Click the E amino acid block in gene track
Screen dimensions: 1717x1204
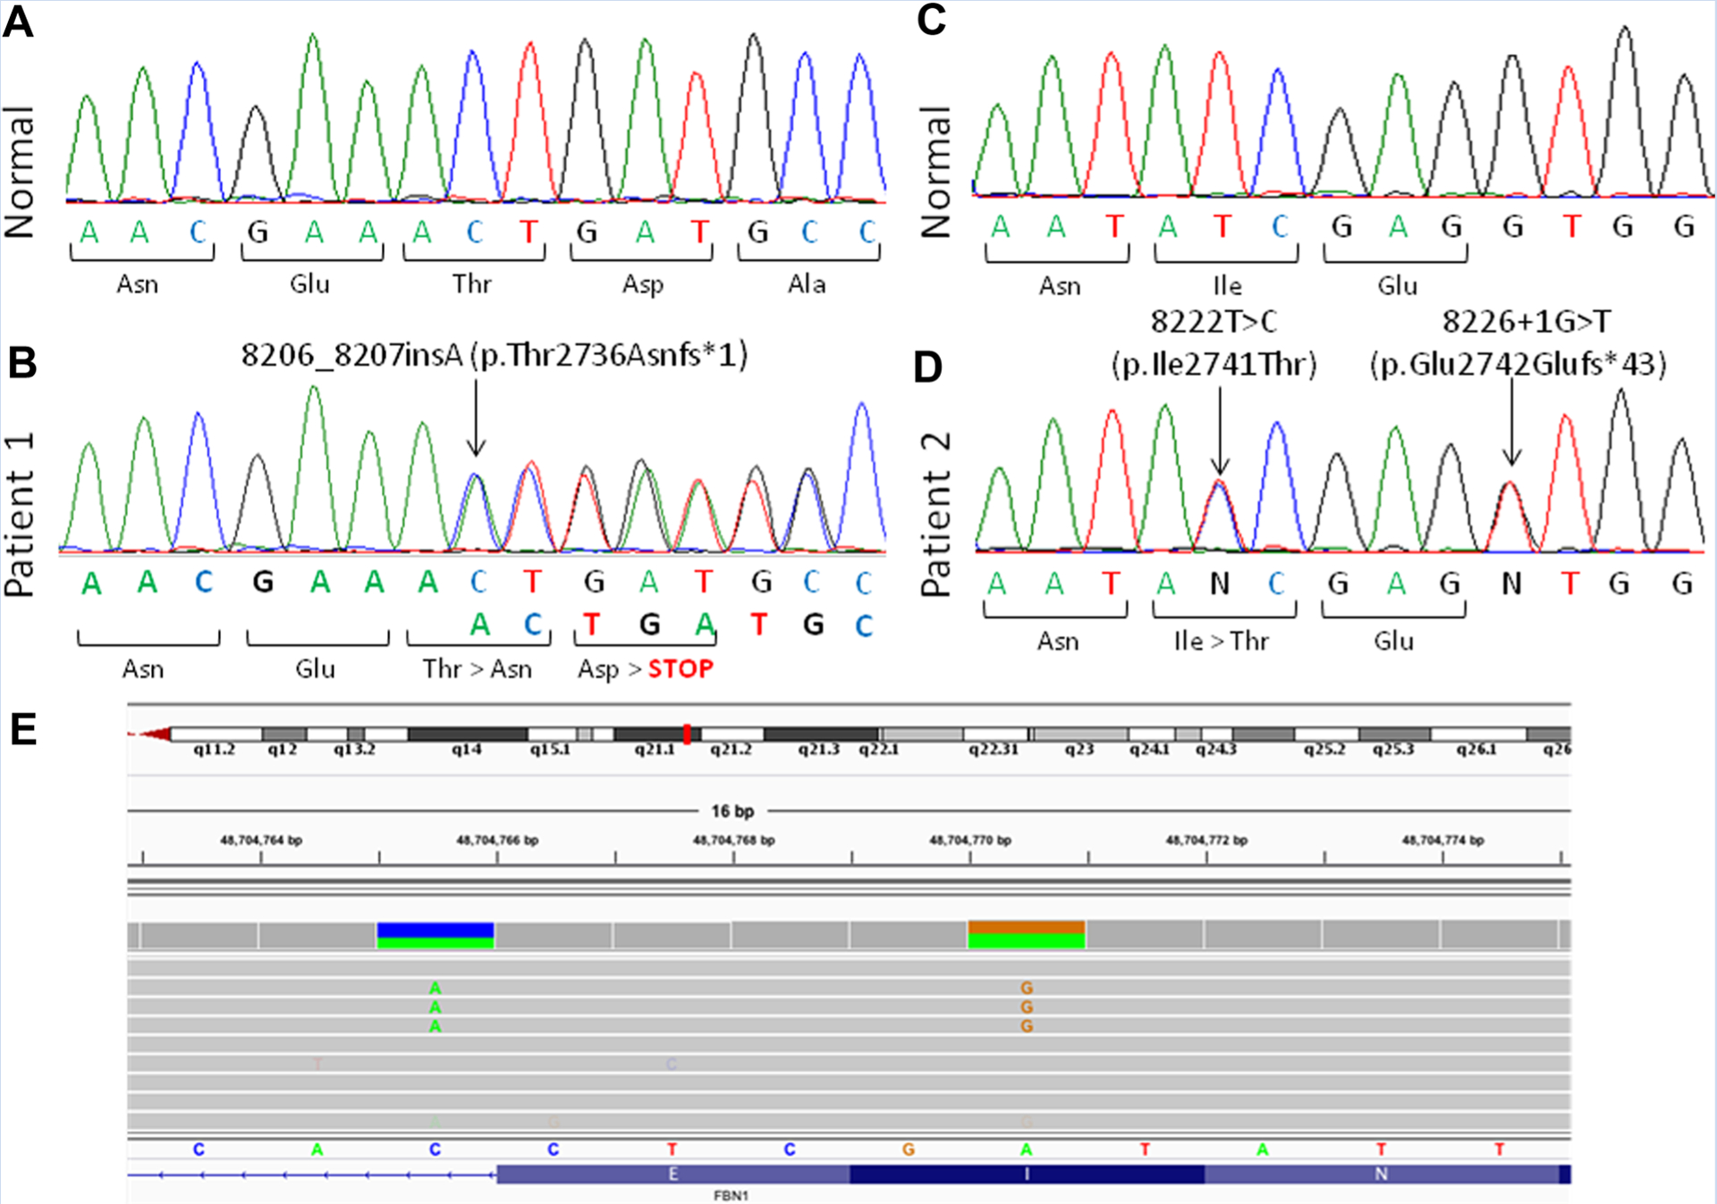[672, 1174]
